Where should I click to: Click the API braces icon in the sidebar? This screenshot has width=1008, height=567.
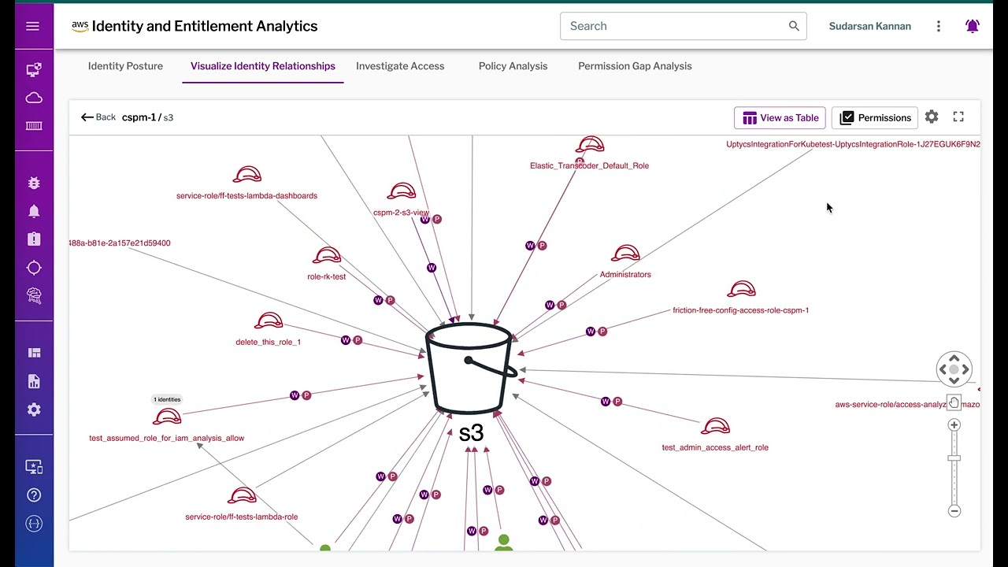click(34, 524)
